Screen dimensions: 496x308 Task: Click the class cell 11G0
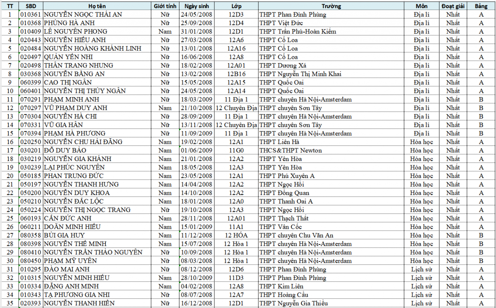[236, 151]
